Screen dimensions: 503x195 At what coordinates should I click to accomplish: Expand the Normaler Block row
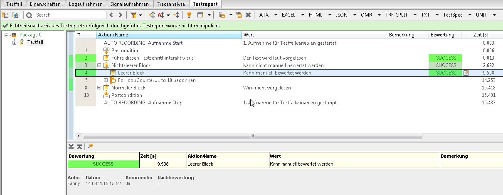click(99, 88)
